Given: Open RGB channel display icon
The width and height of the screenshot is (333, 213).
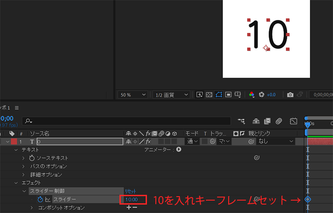Looking at the screenshot, I should 252,95.
